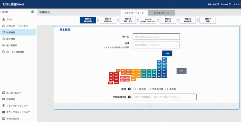Go to 設計履歴 history page
Screen dimensions: 241x122
(x=11, y=39)
